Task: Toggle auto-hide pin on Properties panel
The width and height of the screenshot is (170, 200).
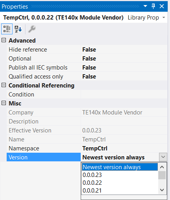Action: click(153, 6)
